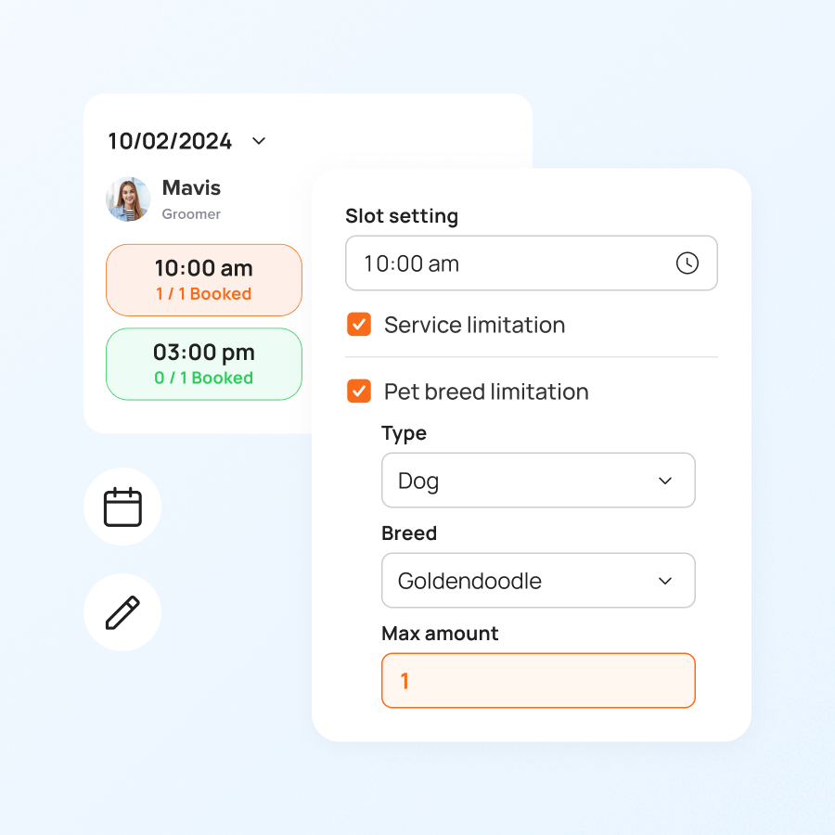Open the Type dropdown showing Dog

tap(538, 481)
